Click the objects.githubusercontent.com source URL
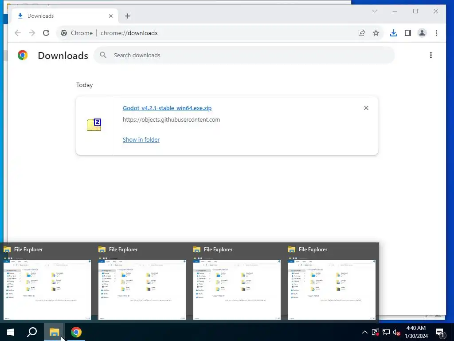 coord(172,120)
